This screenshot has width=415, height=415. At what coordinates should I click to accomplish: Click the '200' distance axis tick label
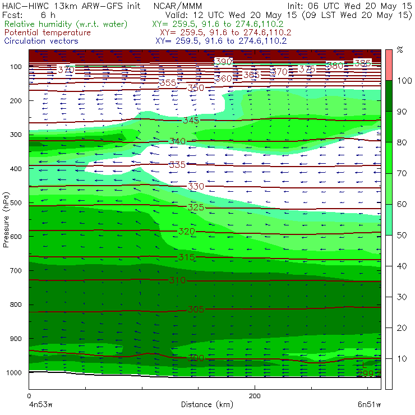[255, 396]
